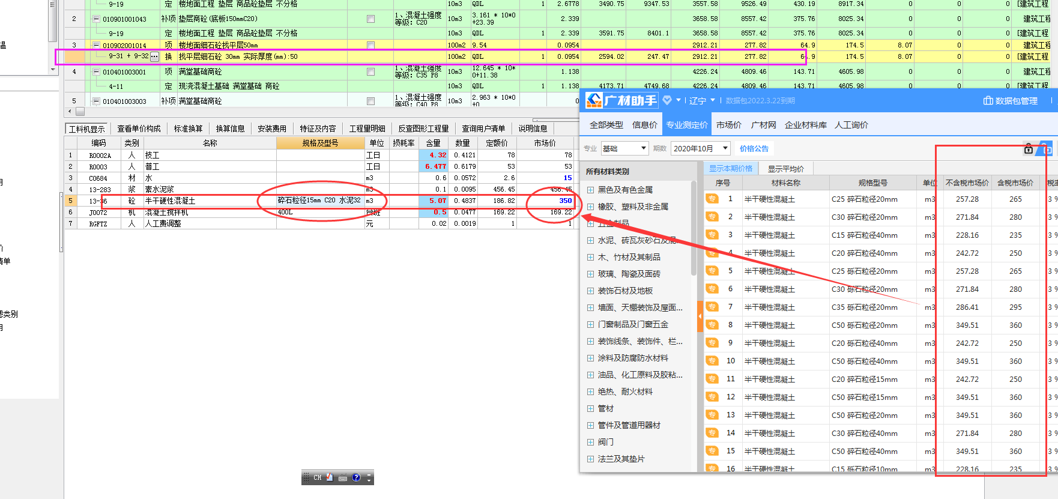Viewport: 1058px width, 499px height.
Task: Tick checkbox in row 010401003001
Action: [x=370, y=71]
